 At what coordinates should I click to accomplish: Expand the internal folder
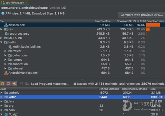tap(5, 68)
